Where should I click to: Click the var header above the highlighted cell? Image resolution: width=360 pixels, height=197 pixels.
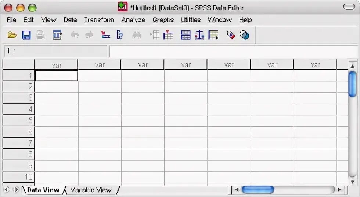pos(56,65)
